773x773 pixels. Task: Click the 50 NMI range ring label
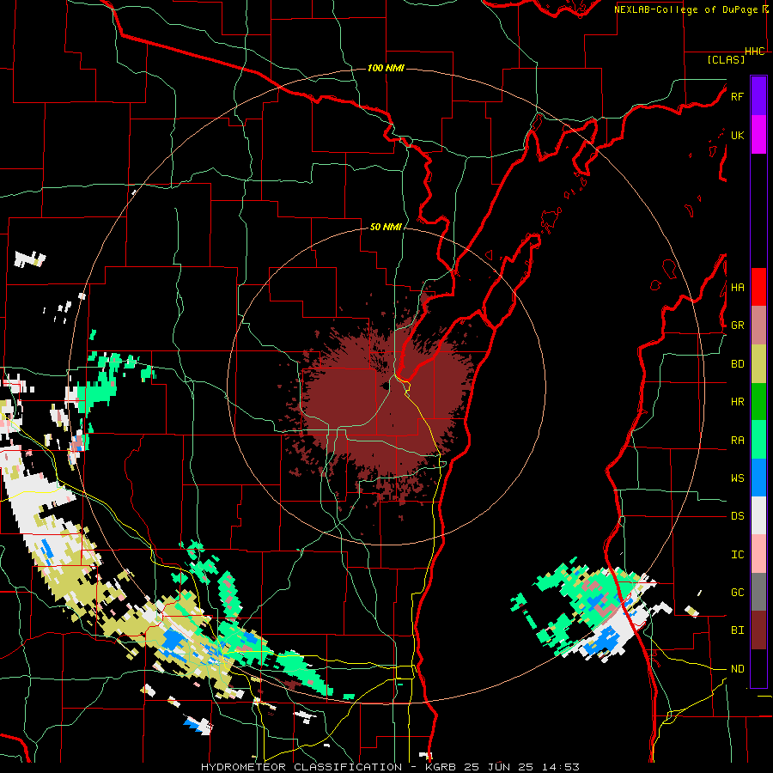(386, 227)
